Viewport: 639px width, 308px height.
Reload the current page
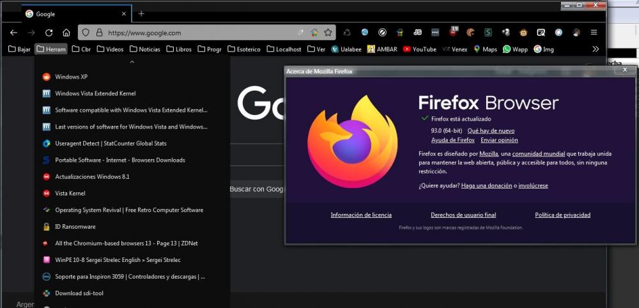[x=49, y=33]
